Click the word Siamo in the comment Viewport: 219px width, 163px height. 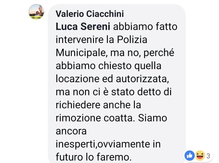[153, 118]
